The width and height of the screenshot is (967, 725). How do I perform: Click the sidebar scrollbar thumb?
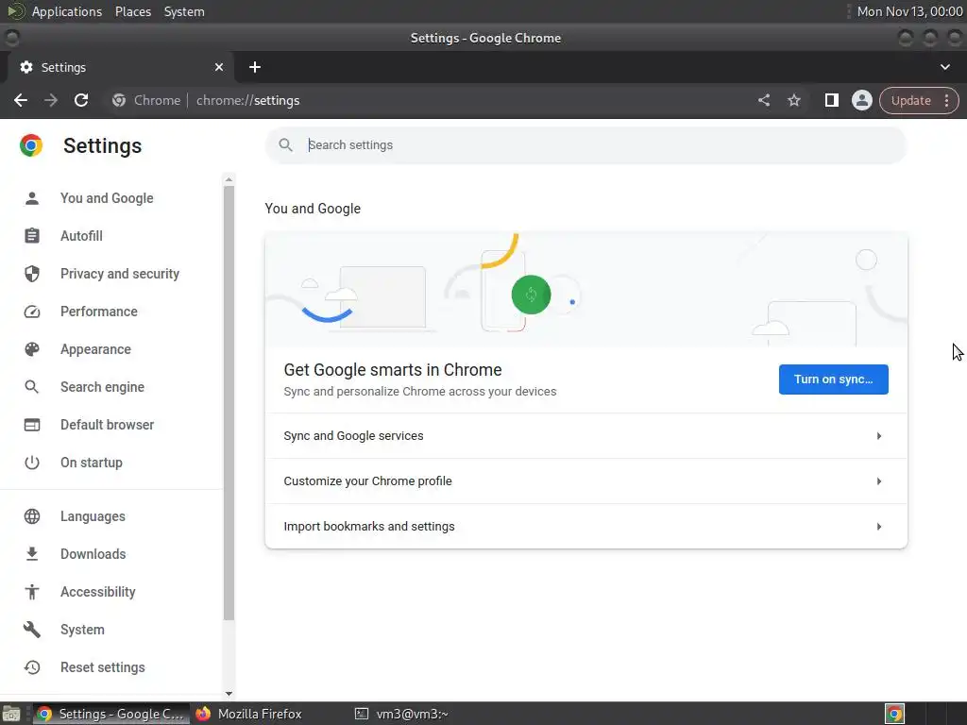tap(229, 402)
